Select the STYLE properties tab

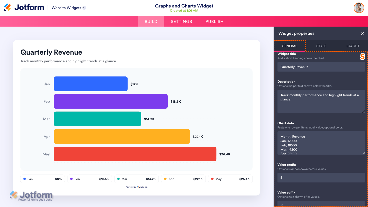pyautogui.click(x=321, y=46)
